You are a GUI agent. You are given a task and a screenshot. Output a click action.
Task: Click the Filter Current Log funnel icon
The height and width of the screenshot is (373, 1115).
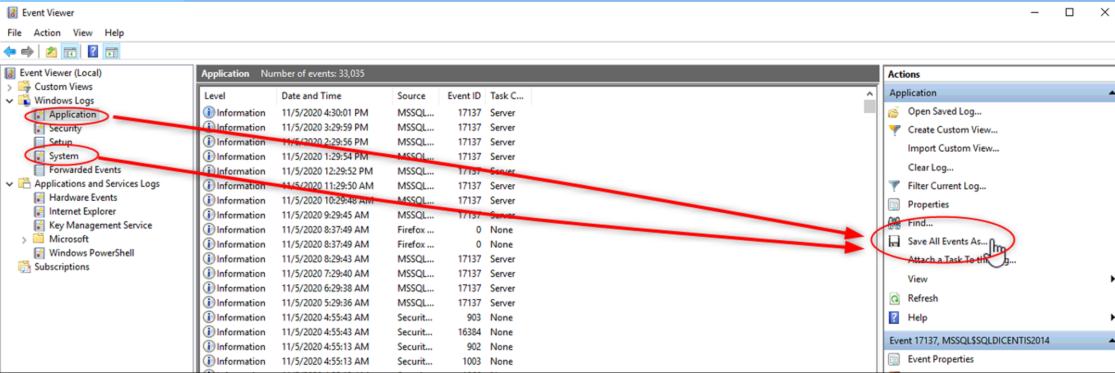[894, 186]
